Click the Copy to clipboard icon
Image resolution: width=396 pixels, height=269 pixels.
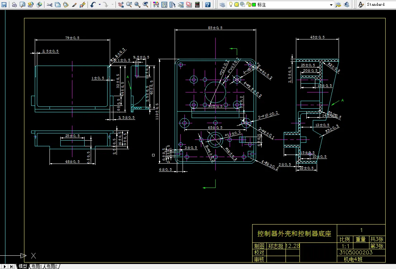point(58,5)
